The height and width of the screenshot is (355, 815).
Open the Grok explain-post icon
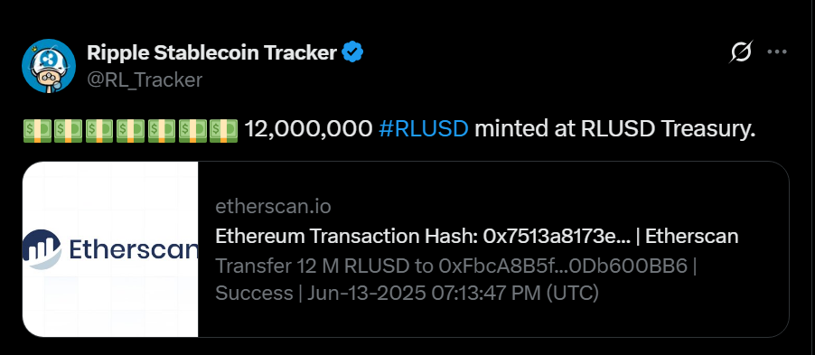(742, 52)
